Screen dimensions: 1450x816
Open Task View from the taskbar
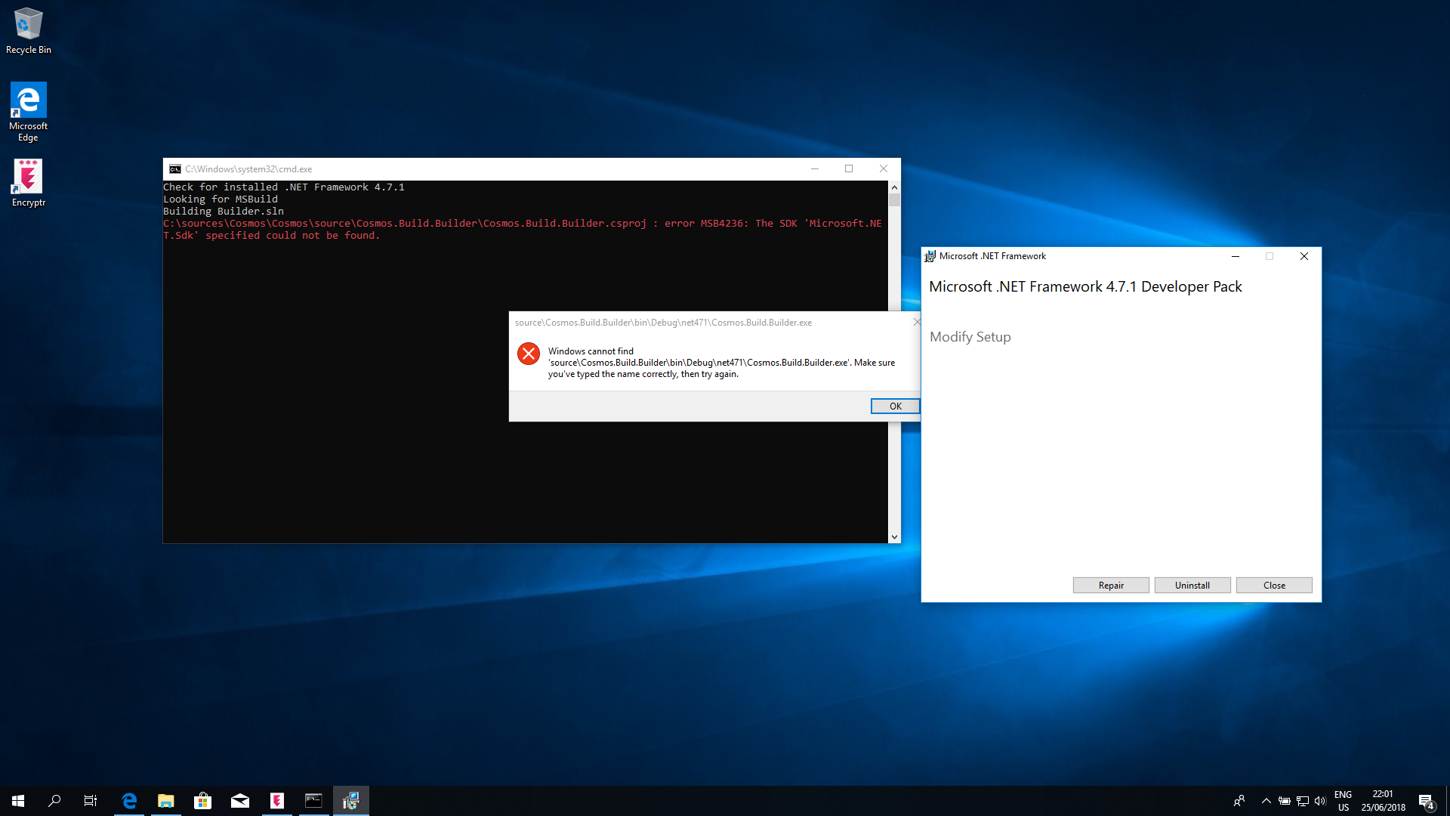coord(90,800)
